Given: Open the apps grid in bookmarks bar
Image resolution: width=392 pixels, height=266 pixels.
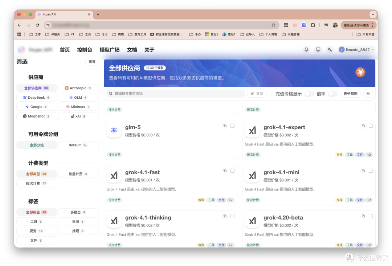Looking at the screenshot, I should click(x=19, y=34).
